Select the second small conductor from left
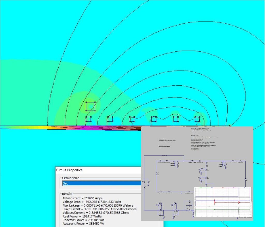The width and height of the screenshot is (265, 227). click(110, 119)
